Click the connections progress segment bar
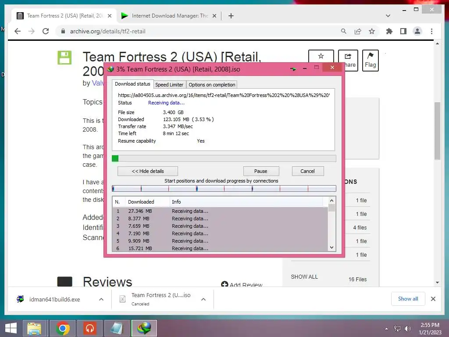 point(224,189)
